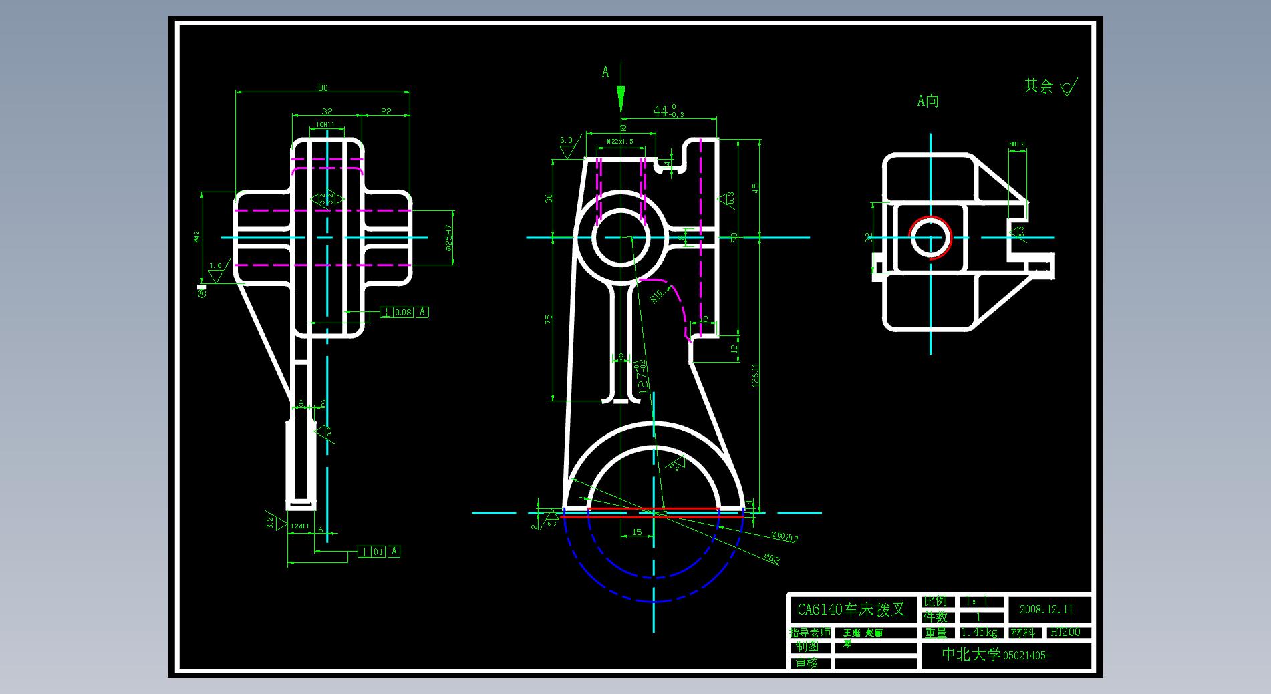This screenshot has width=1271, height=694.
Task: Select the 'Ø42' diameter dimension
Action: pos(196,237)
